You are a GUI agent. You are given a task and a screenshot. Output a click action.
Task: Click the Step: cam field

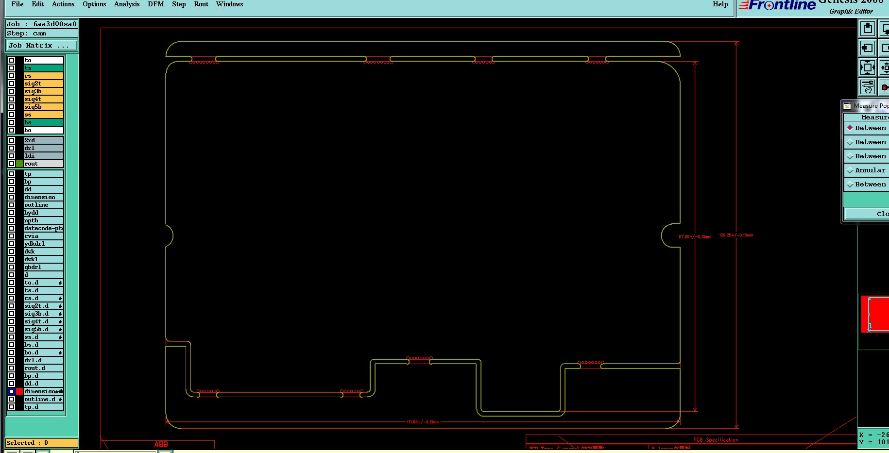[42, 34]
